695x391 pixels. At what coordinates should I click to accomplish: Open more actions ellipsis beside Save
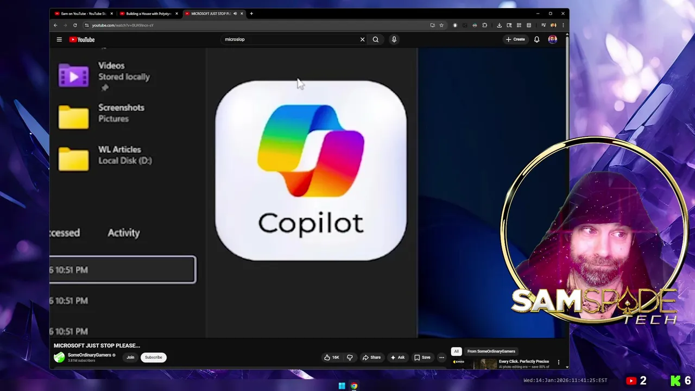coord(441,357)
